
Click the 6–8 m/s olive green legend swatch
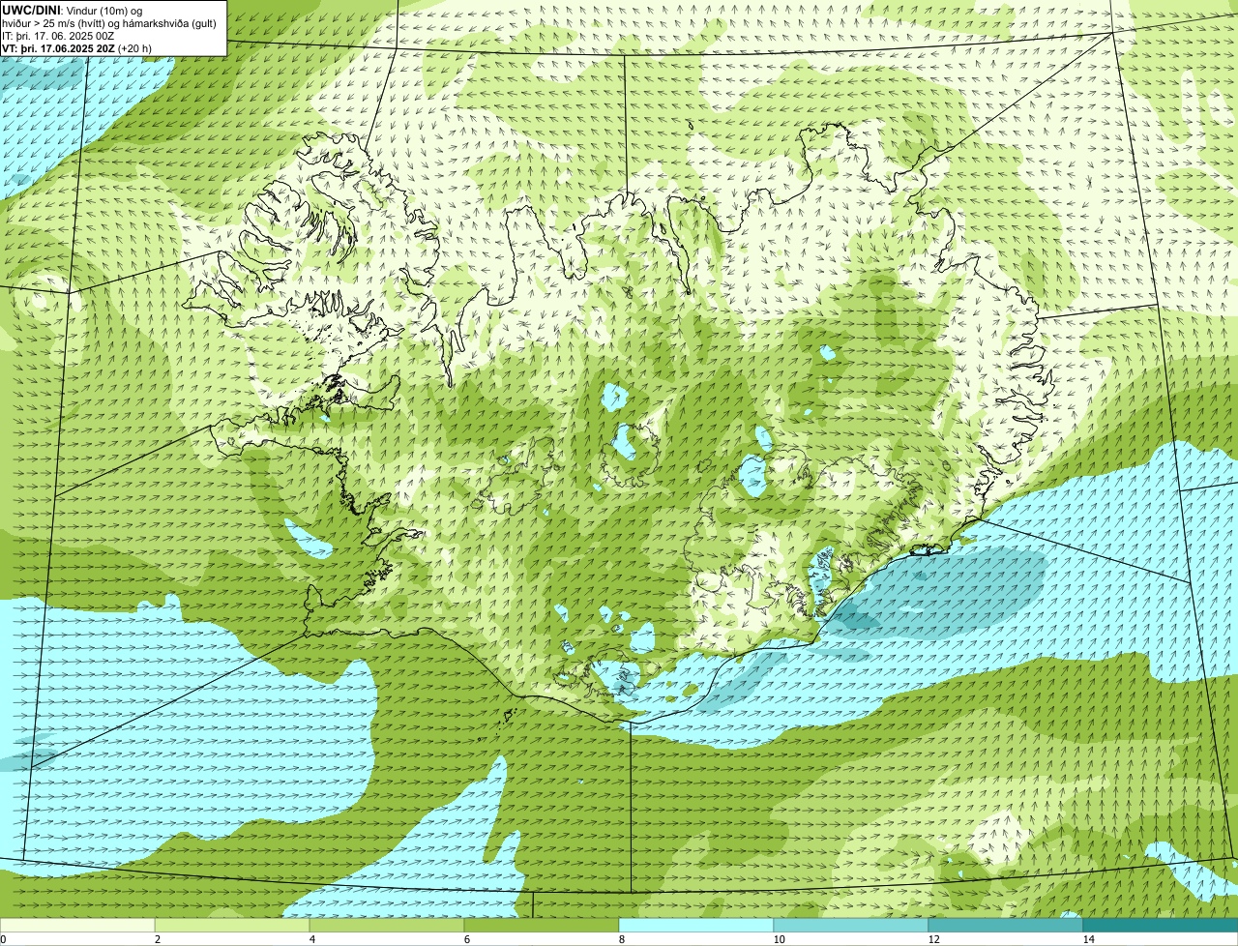point(542,925)
